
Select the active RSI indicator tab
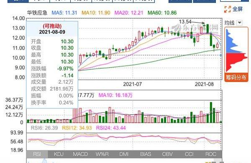pyautogui.click(x=37, y=154)
